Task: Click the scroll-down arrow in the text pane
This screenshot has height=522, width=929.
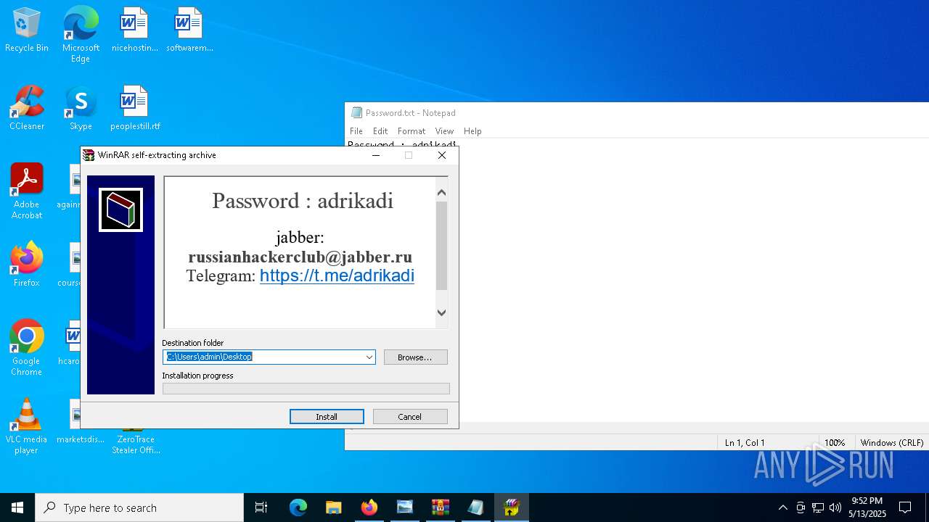Action: point(441,312)
